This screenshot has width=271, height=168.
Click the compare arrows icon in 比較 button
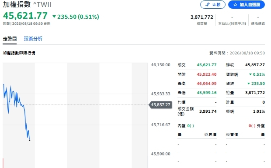(x=207, y=5)
